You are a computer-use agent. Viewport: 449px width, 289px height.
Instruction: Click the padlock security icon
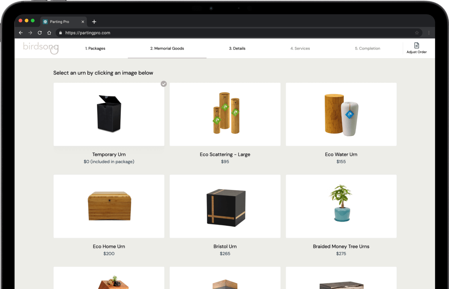pos(60,33)
